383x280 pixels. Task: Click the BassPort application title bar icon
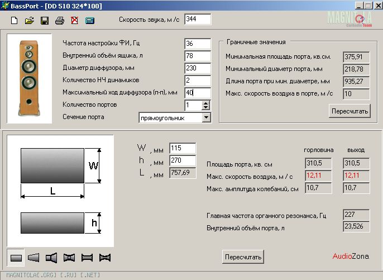click(x=5, y=6)
